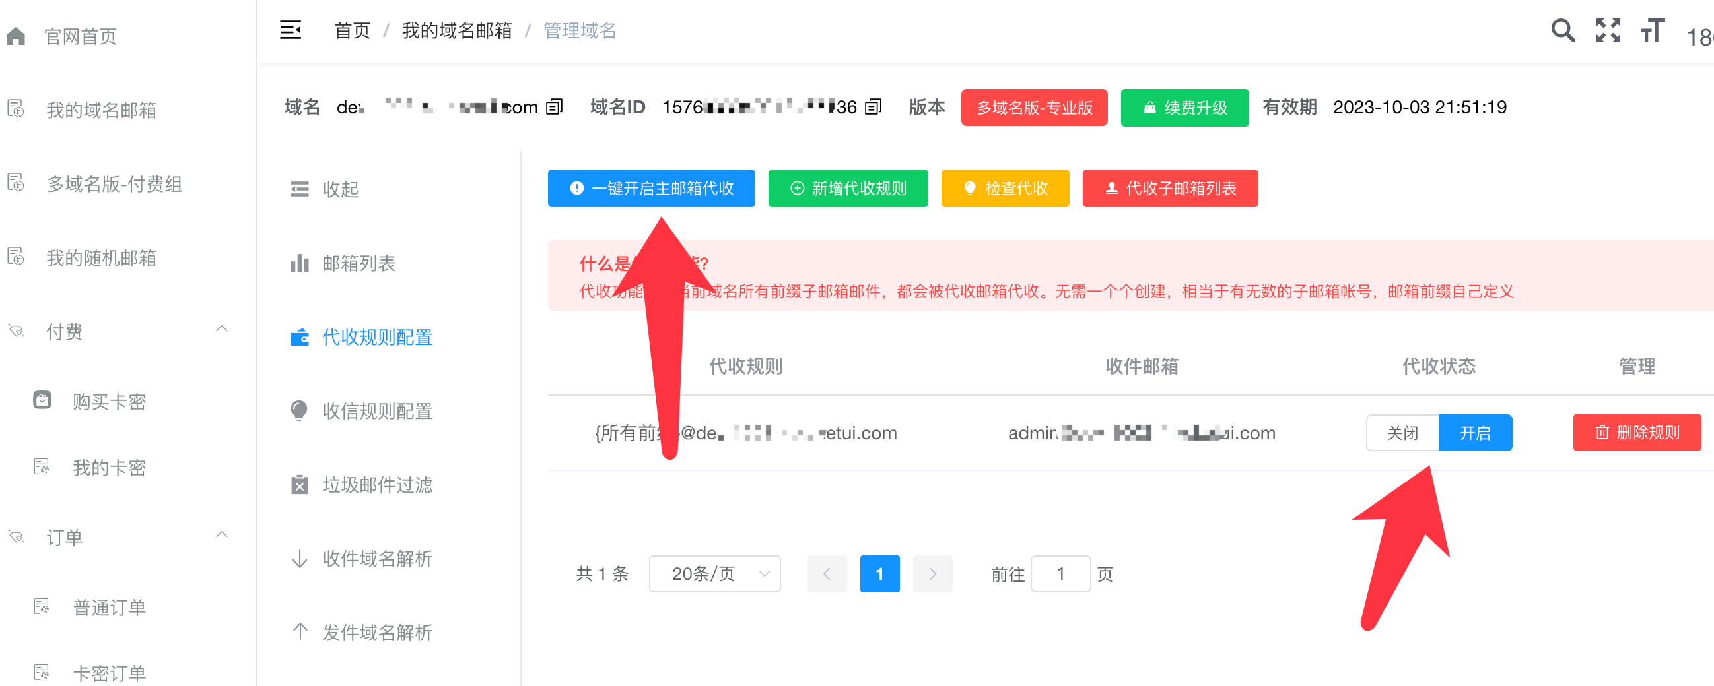Open 普通订单 submenu item
This screenshot has width=1714, height=686.
point(109,607)
